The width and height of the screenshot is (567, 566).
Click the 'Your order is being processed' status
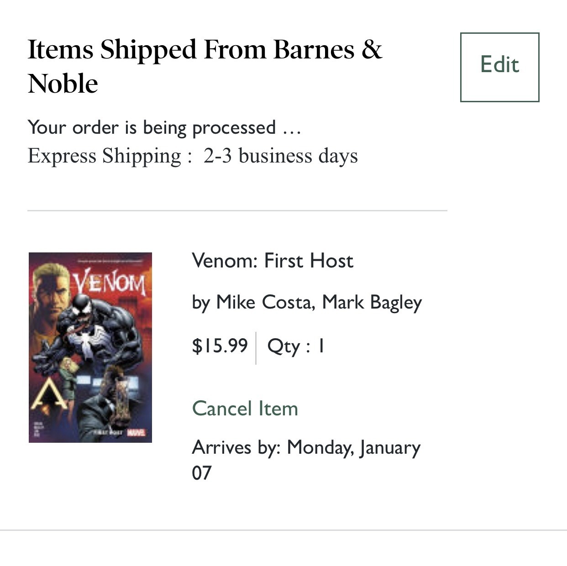[x=164, y=127]
